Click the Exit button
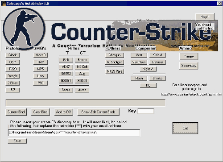This screenshot has width=223, height=162. click(x=185, y=128)
